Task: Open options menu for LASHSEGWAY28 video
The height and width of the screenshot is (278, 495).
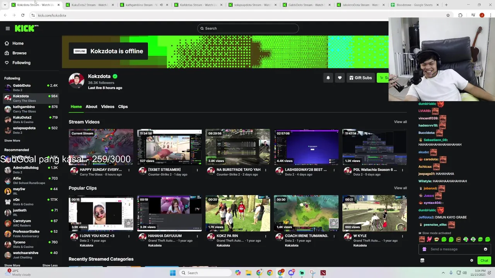Action: (334, 170)
